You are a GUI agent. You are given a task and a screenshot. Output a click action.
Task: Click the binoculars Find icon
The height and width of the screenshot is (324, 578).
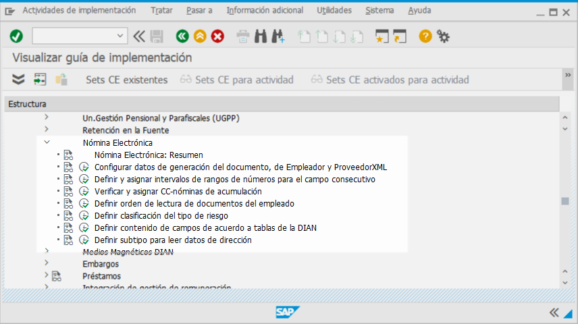tap(261, 36)
